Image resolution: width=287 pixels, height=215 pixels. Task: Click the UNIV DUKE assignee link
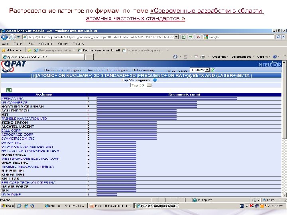(x=11, y=194)
